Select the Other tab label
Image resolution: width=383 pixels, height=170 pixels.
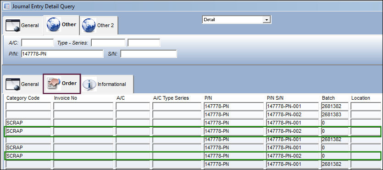click(69, 24)
